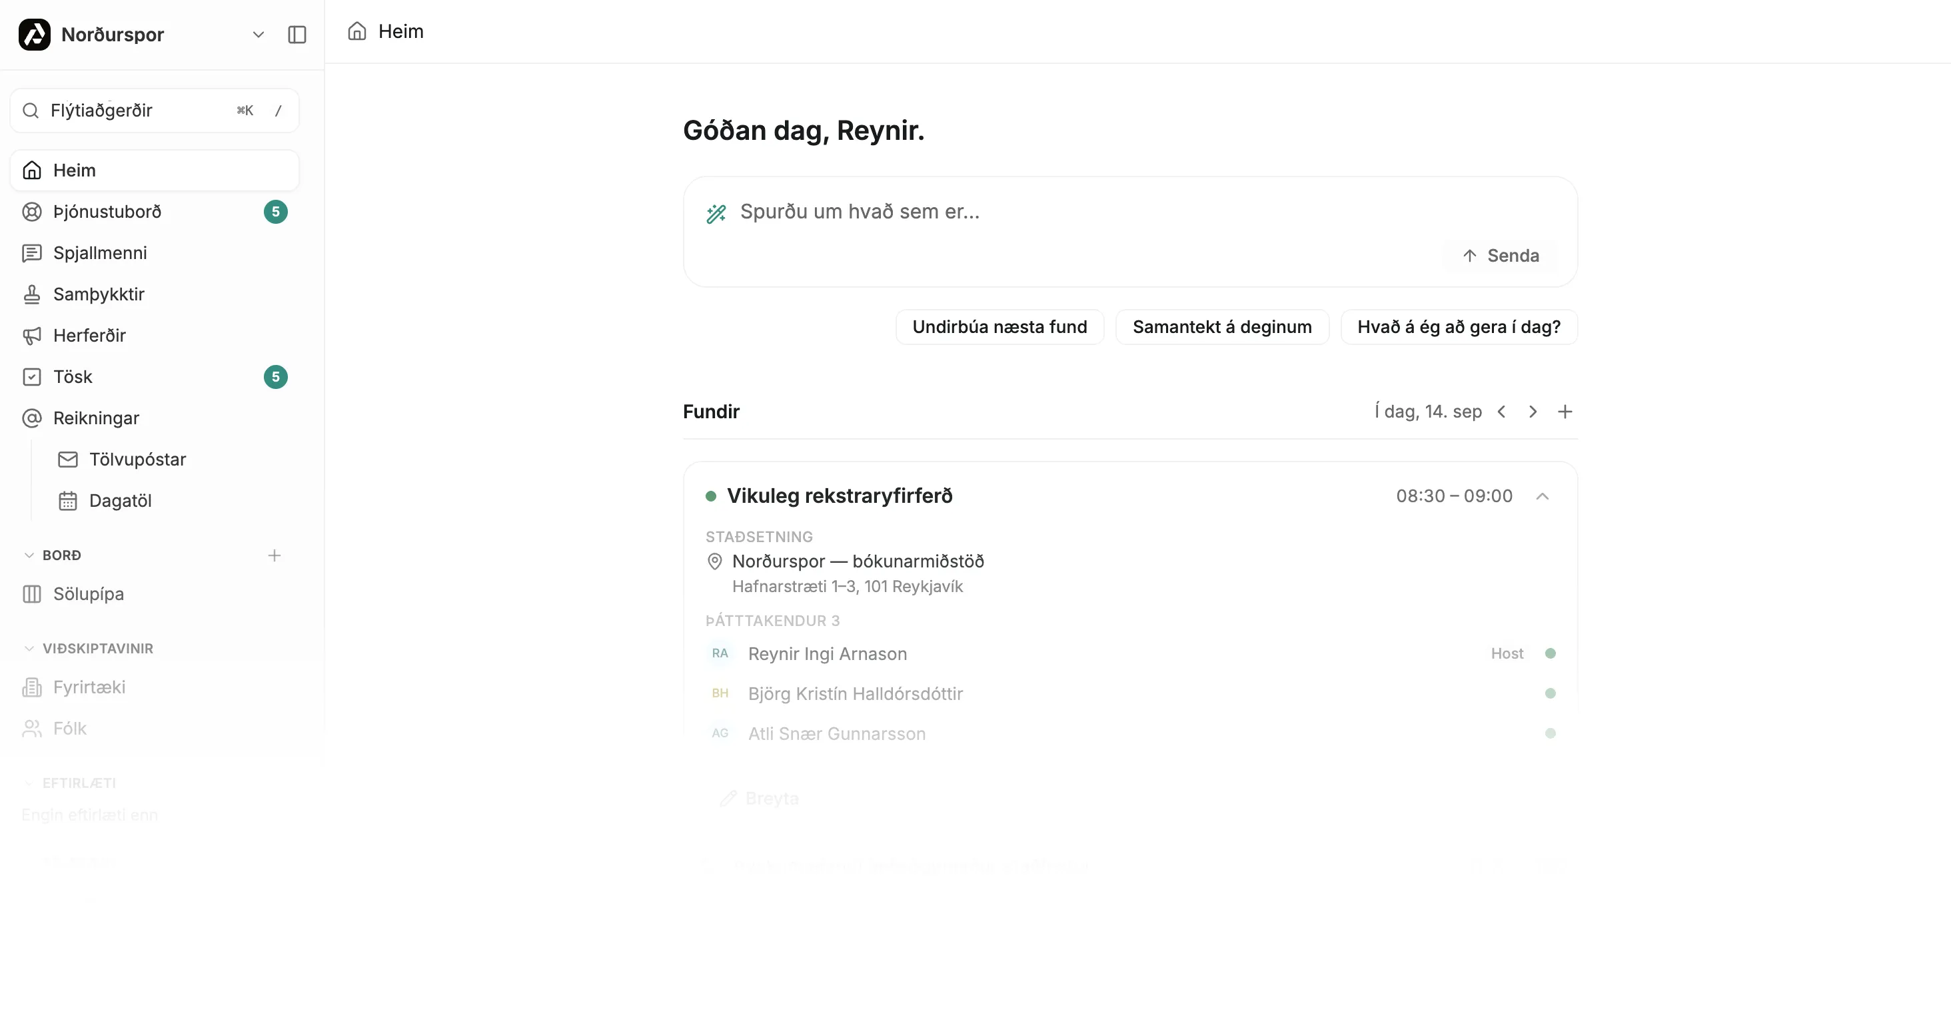Click the Vikuleg rekstraryfirferð meeting title
This screenshot has height=1011, width=1951.
840,496
